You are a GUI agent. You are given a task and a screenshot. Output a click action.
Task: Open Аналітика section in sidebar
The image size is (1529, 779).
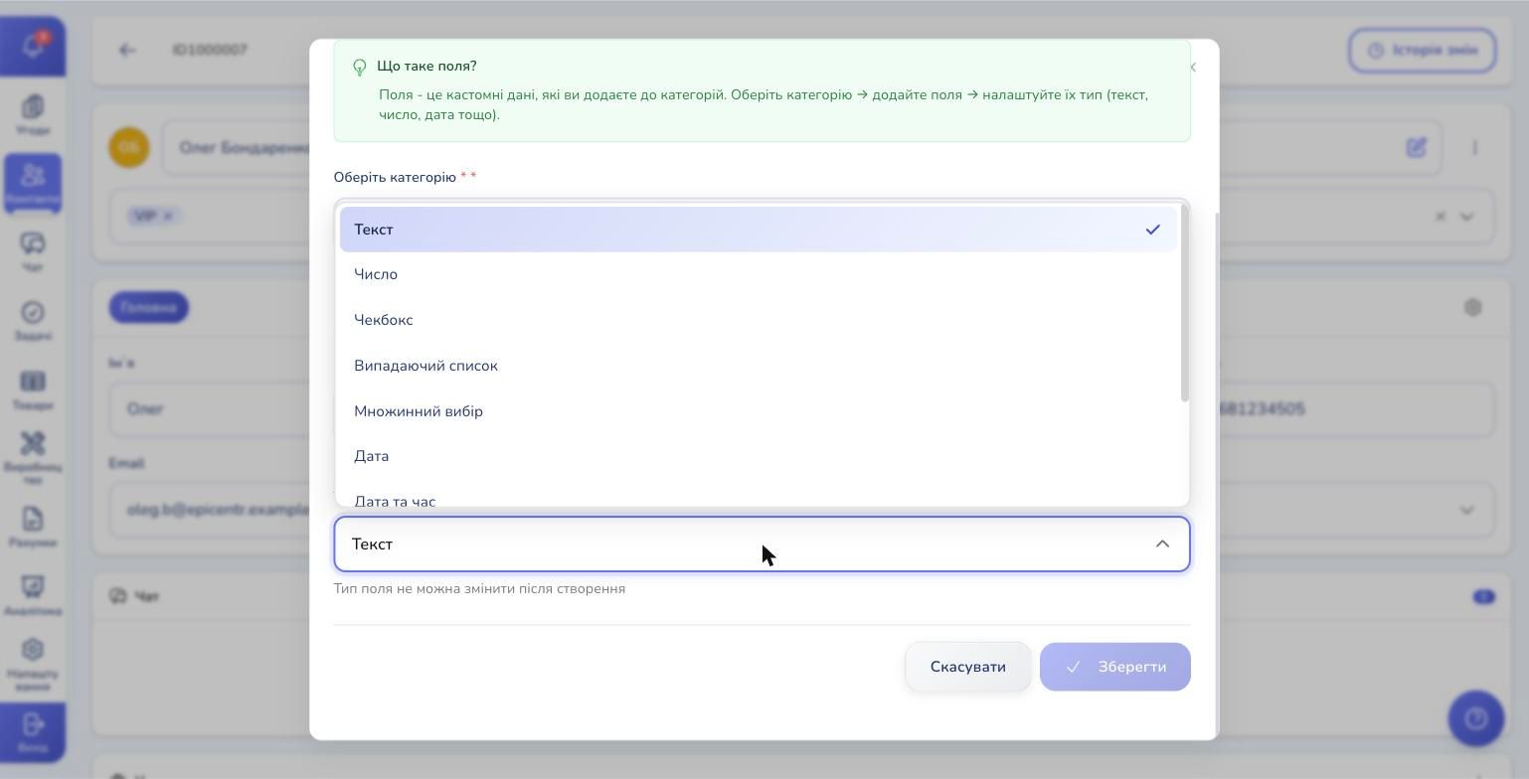coord(32,595)
